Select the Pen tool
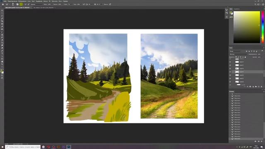The height and width of the screenshot is (149, 265). (x=2, y=50)
